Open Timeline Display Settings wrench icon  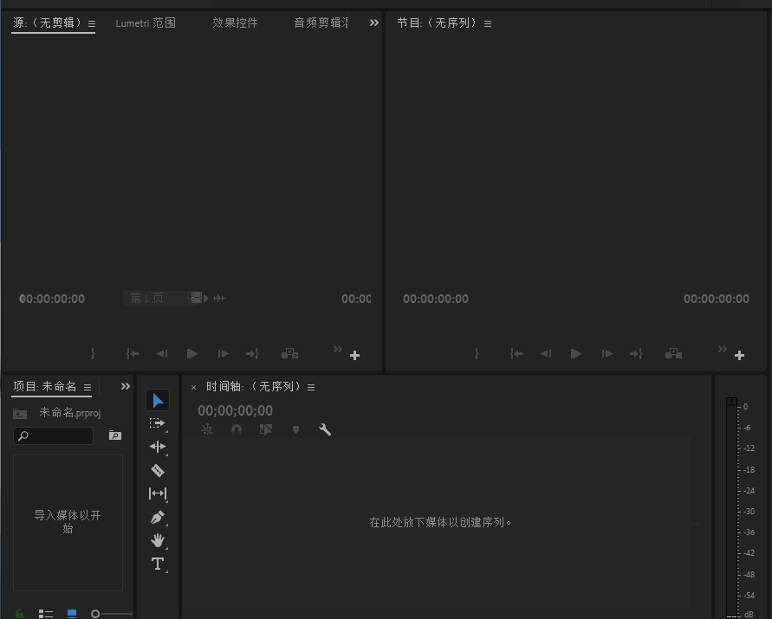click(x=325, y=429)
